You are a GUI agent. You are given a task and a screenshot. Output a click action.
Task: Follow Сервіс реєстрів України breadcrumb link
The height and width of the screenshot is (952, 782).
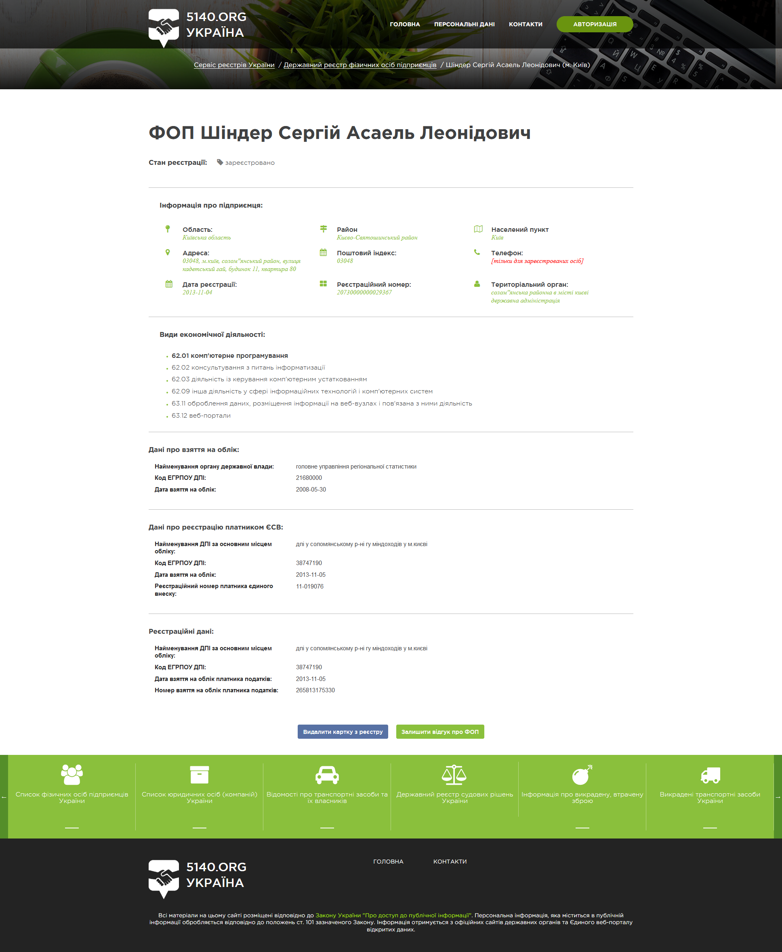point(234,65)
